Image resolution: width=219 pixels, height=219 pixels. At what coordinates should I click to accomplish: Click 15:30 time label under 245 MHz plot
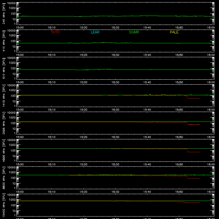pos(115,28)
